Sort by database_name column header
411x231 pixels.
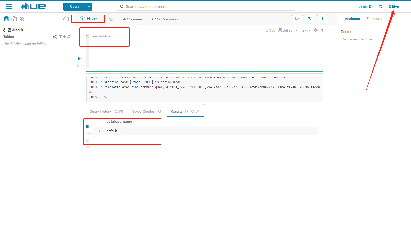click(x=119, y=122)
